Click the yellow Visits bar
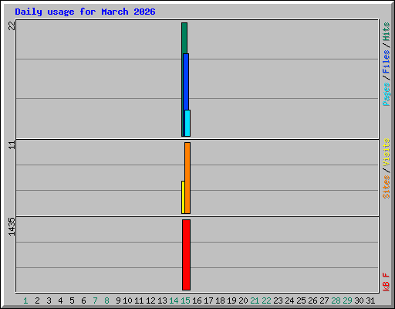Image resolution: width=395 pixels, height=309 pixels. click(x=183, y=197)
